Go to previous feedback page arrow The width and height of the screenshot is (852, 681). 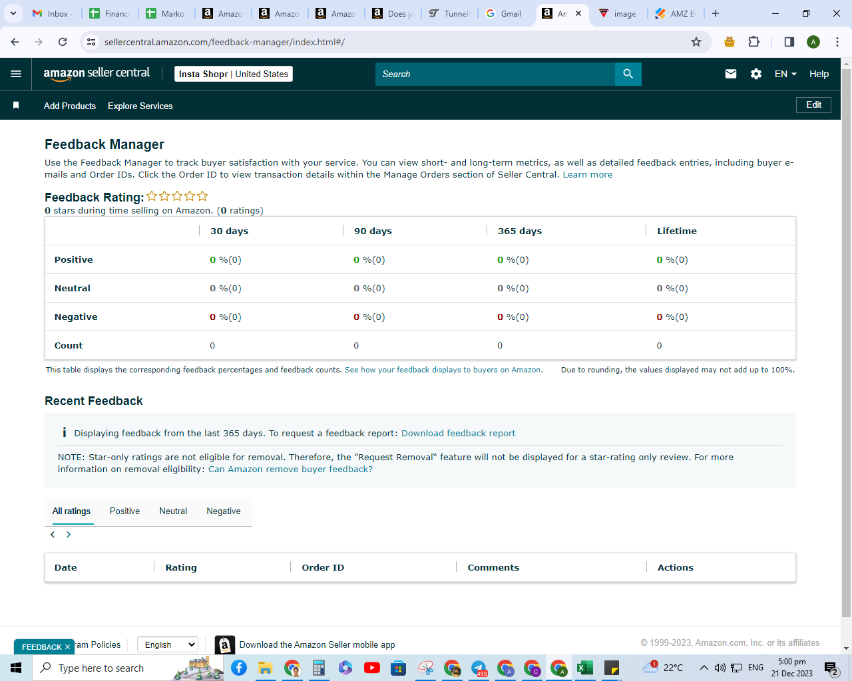(53, 535)
